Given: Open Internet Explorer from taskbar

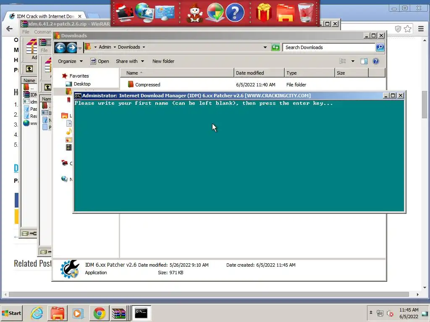Looking at the screenshot, I should 37,313.
